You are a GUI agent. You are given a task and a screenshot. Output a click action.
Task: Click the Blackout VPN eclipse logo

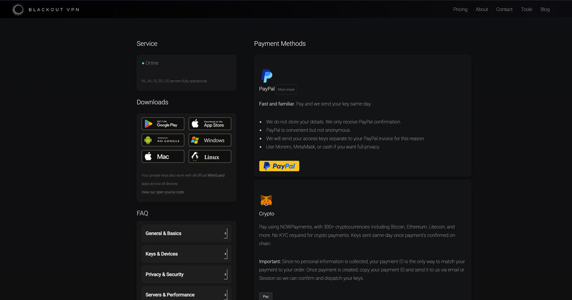[18, 10]
